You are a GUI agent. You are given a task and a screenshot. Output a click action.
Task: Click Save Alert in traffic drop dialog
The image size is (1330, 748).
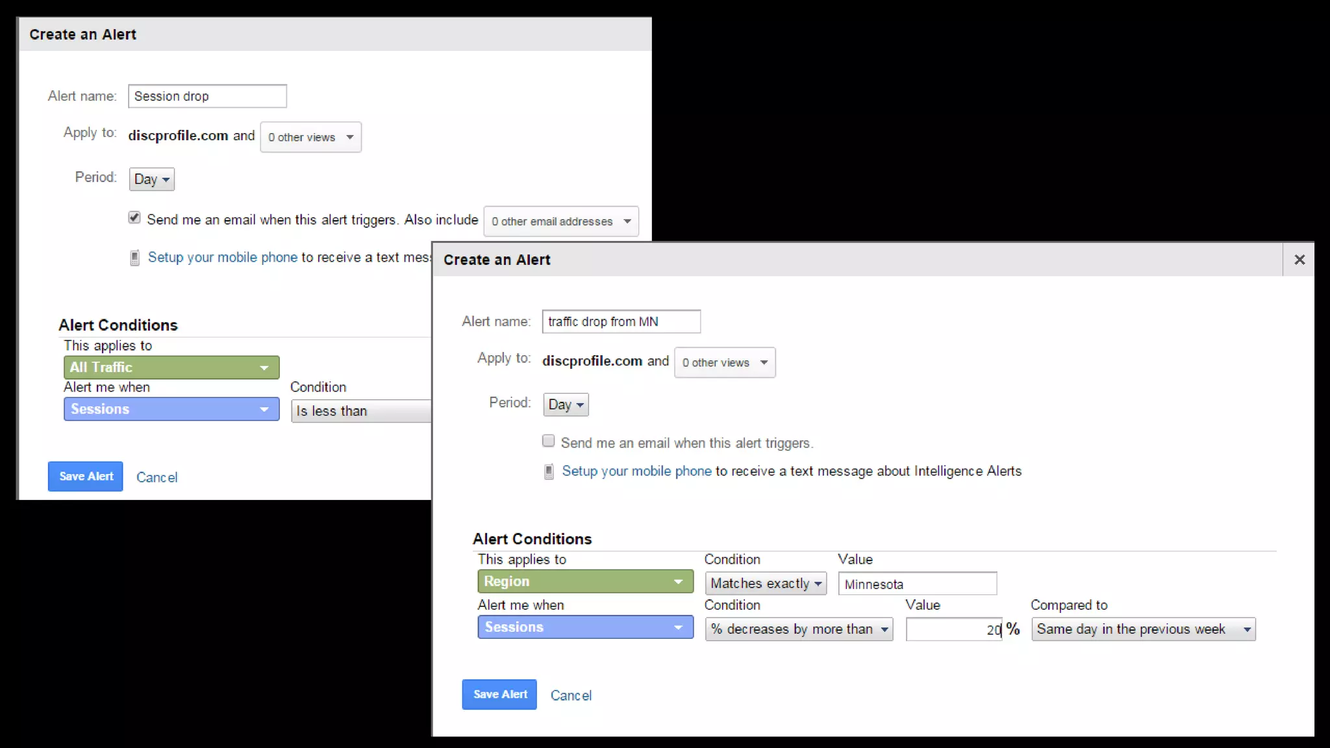tap(499, 694)
